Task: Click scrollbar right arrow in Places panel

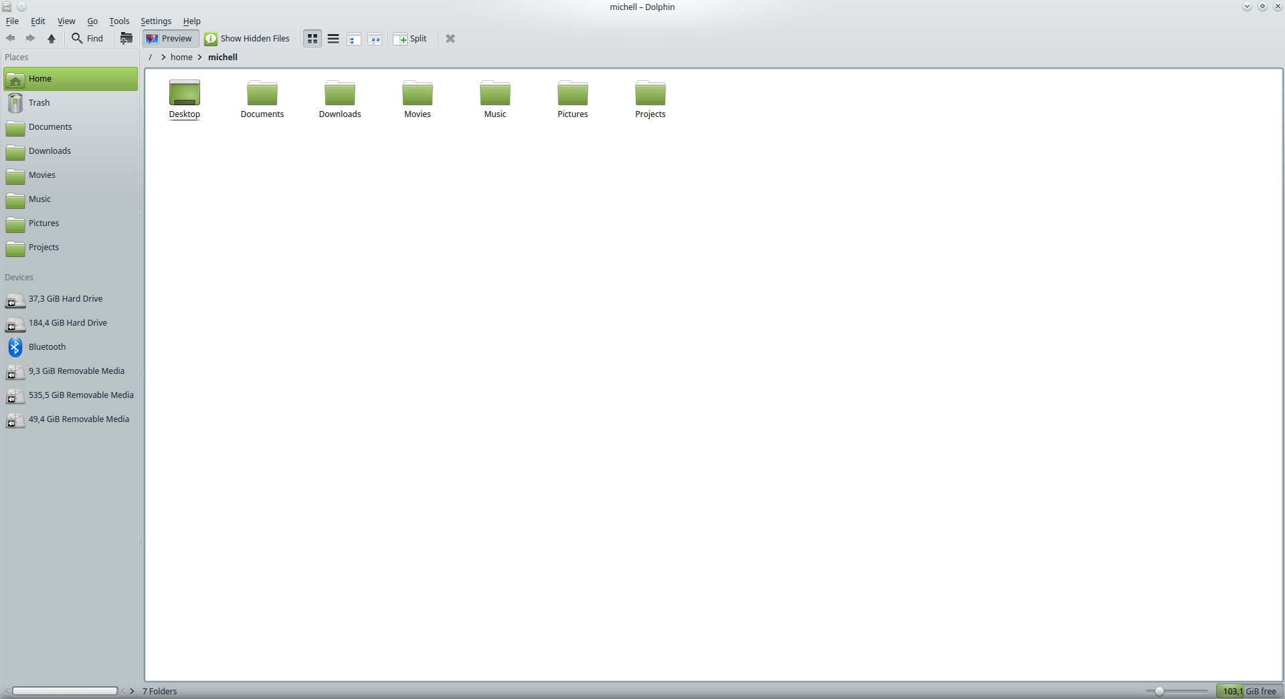Action: pyautogui.click(x=133, y=691)
